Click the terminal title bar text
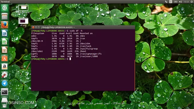The height and width of the screenshot is (109, 194). coord(58,27)
